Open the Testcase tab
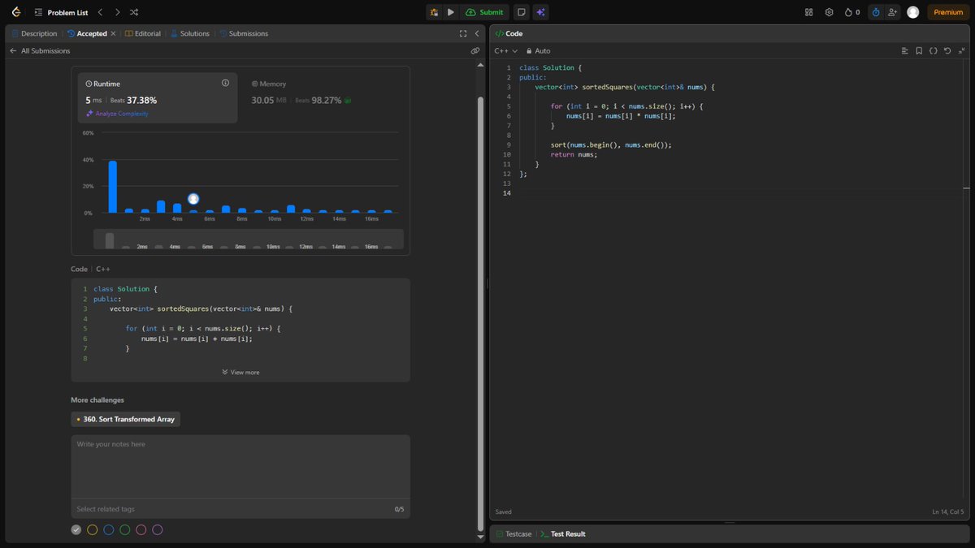975x548 pixels. click(513, 533)
